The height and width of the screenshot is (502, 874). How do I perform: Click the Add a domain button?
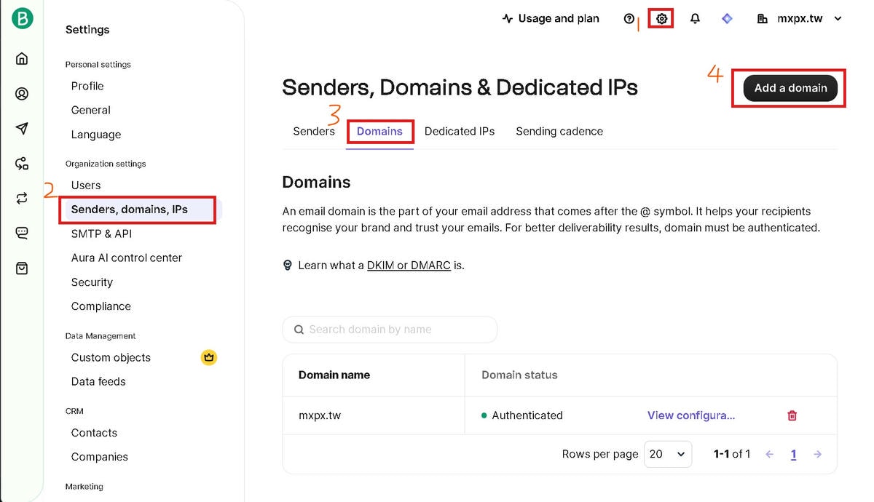pyautogui.click(x=790, y=88)
